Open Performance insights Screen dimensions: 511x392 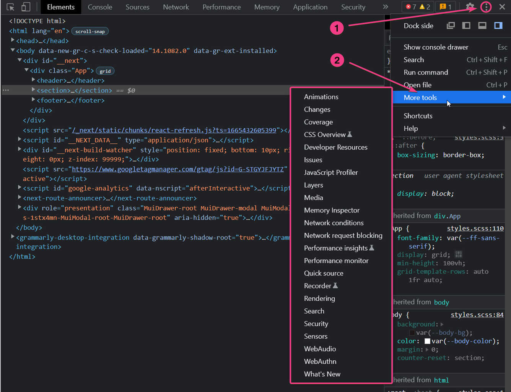point(341,248)
